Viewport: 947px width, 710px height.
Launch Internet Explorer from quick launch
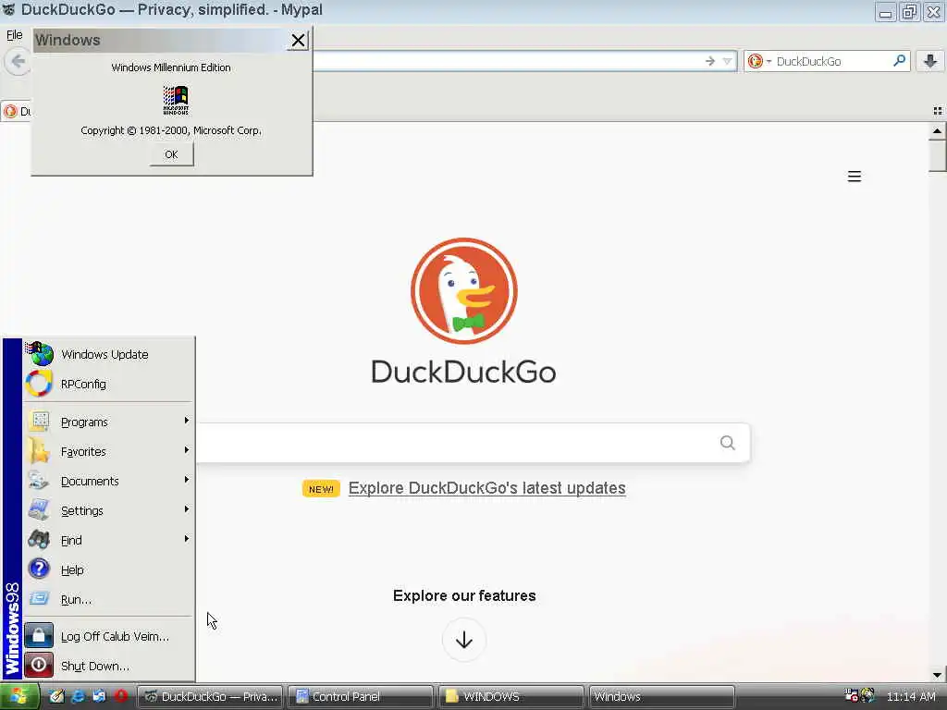[x=78, y=696]
